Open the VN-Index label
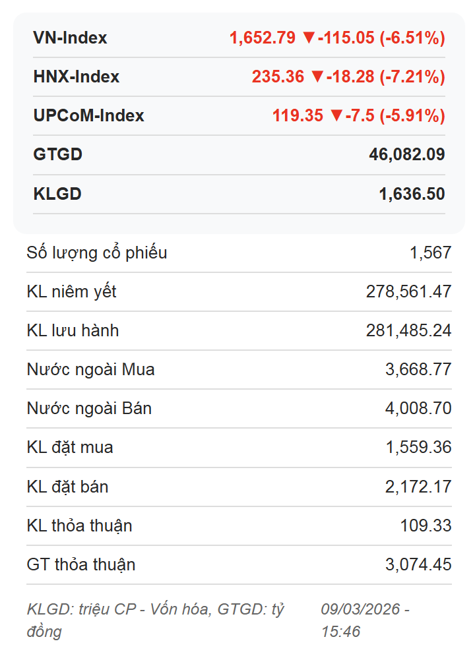Viewport: 475px width, 662px height. (x=70, y=38)
